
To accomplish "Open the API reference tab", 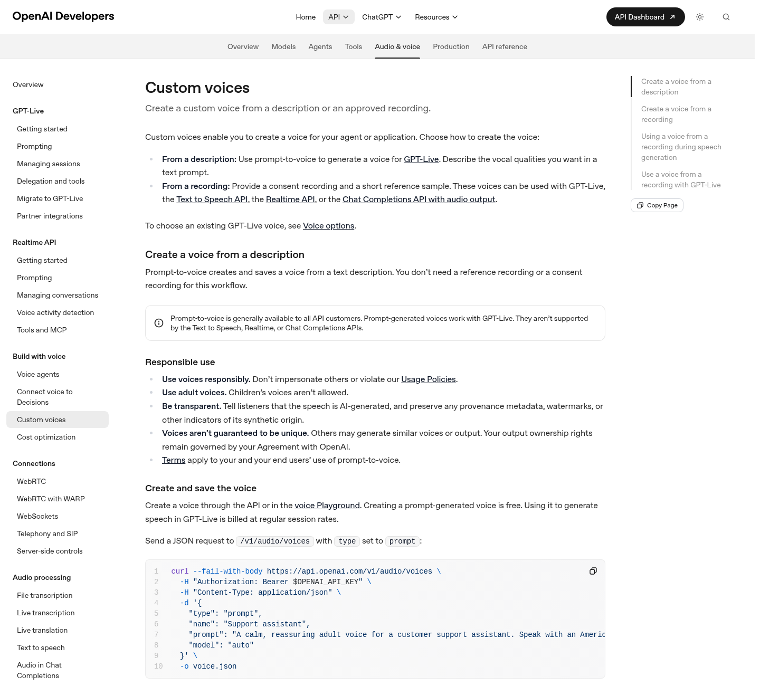I will pyautogui.click(x=505, y=46).
